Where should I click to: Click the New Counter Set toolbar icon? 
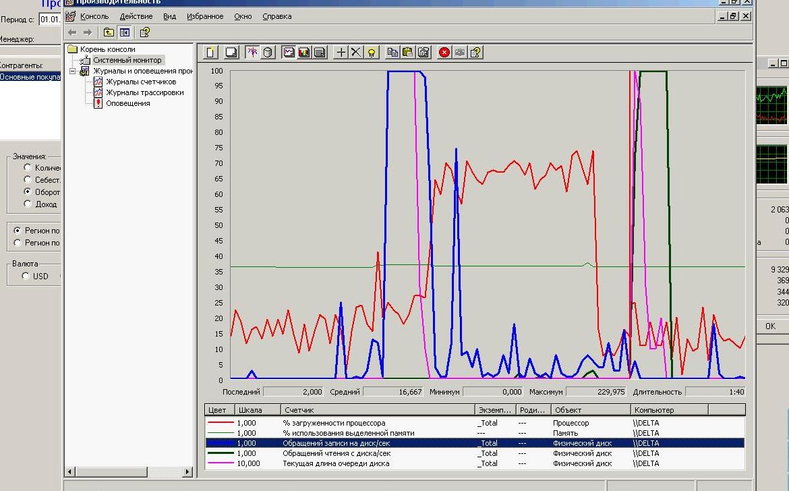pos(210,53)
